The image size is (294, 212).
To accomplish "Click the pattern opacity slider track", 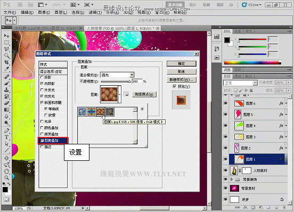I will [x=116, y=81].
